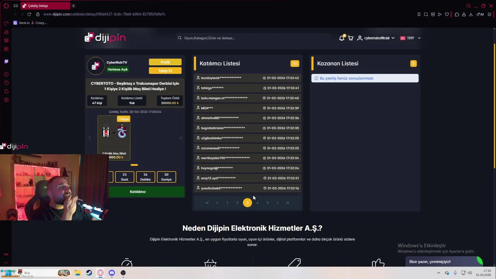Click the address bar URL field
This screenshot has height=279, width=496.
point(104,14)
